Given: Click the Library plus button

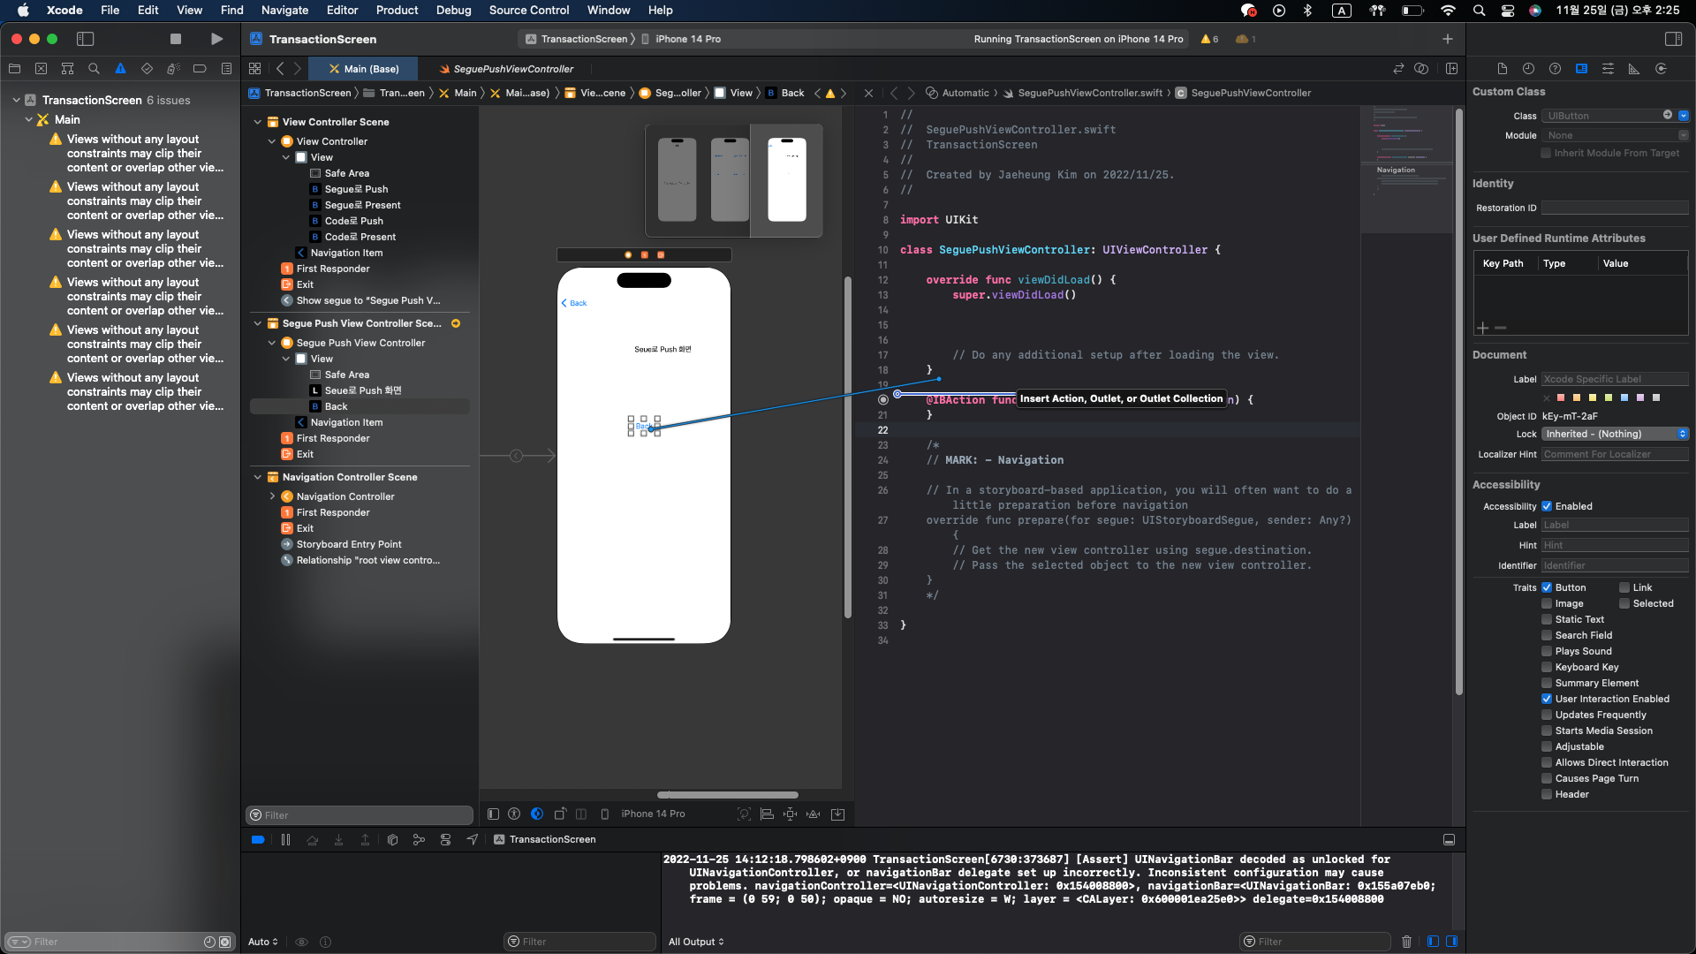Looking at the screenshot, I should click(1447, 39).
